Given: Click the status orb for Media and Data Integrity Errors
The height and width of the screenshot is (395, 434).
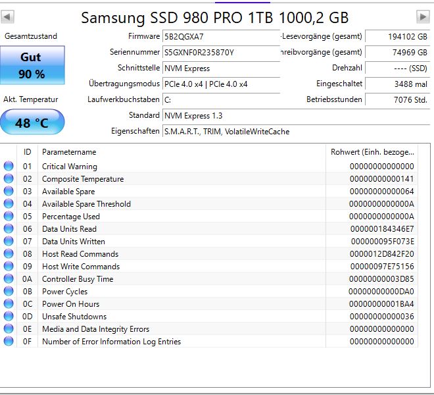Looking at the screenshot, I should coord(9,329).
